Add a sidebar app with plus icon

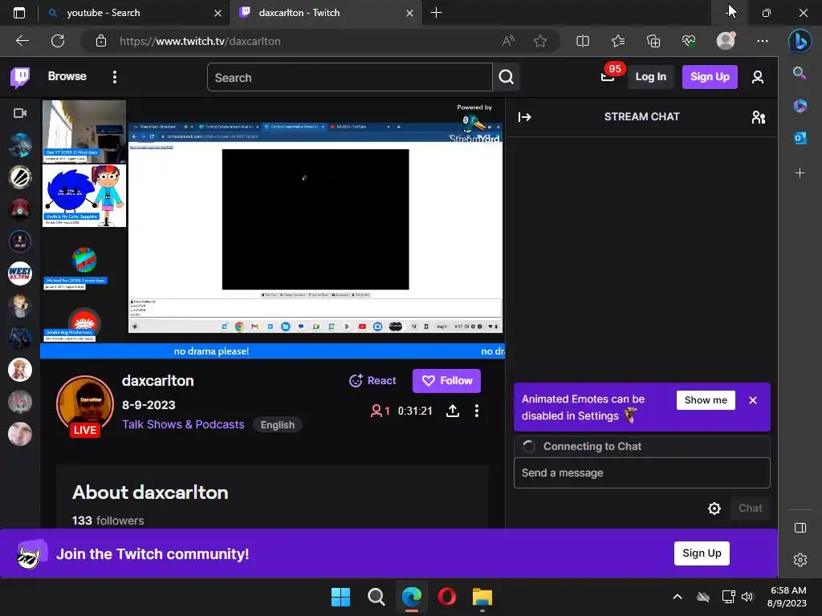point(800,173)
